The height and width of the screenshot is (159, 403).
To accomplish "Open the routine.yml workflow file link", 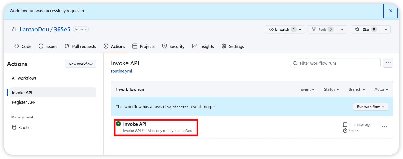I will [121, 71].
